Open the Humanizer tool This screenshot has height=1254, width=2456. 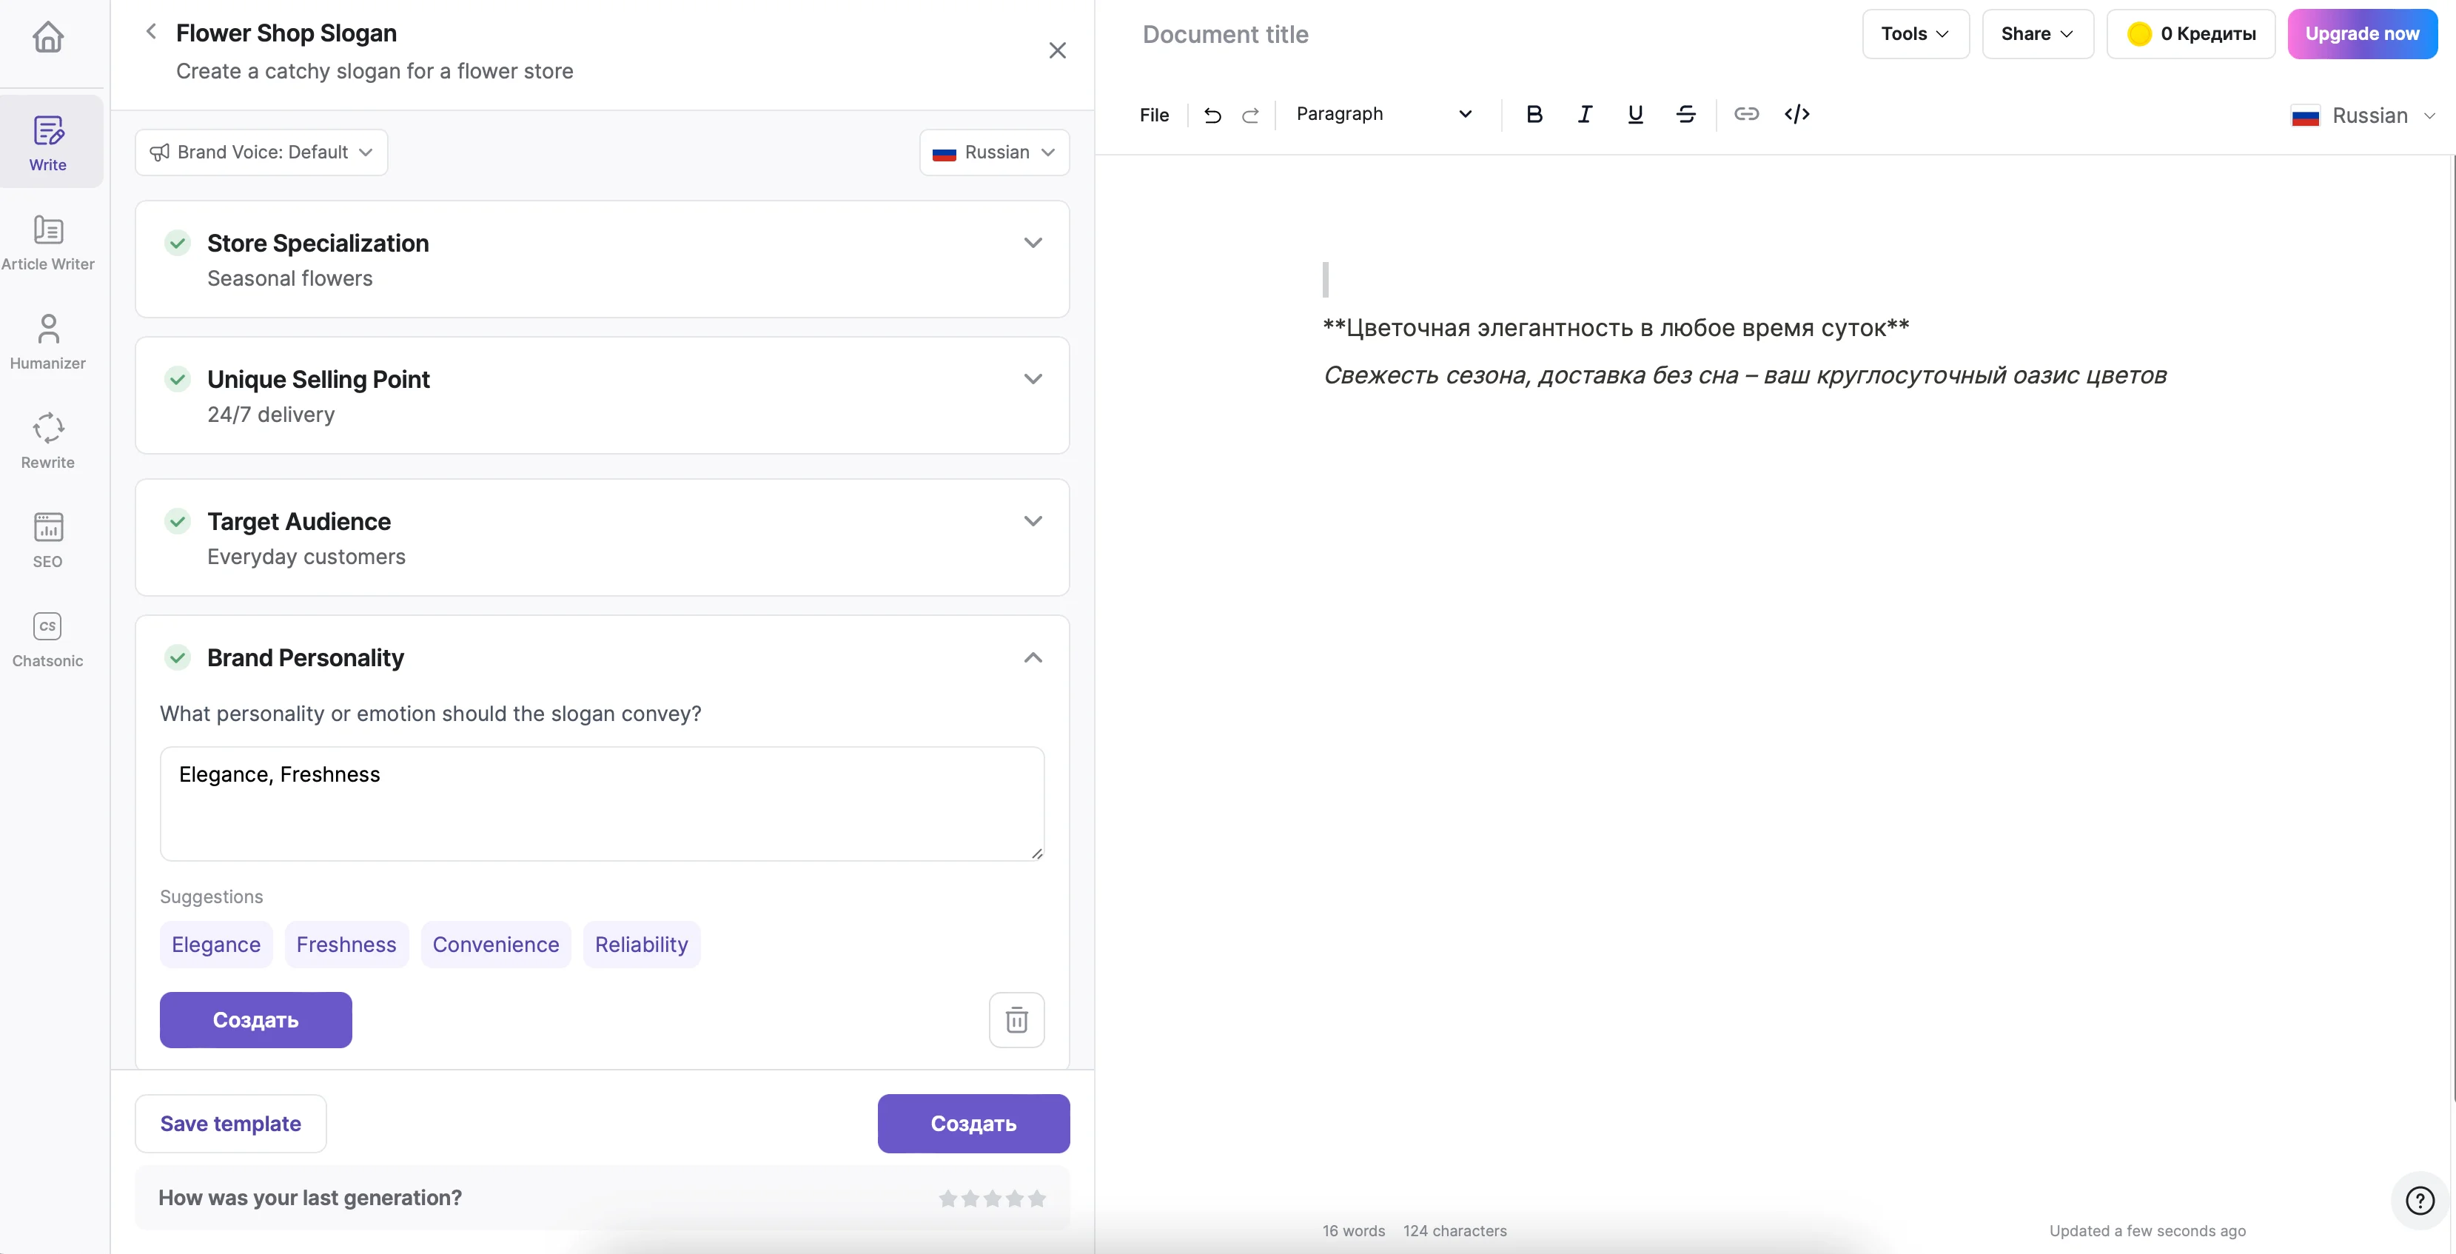(x=47, y=341)
